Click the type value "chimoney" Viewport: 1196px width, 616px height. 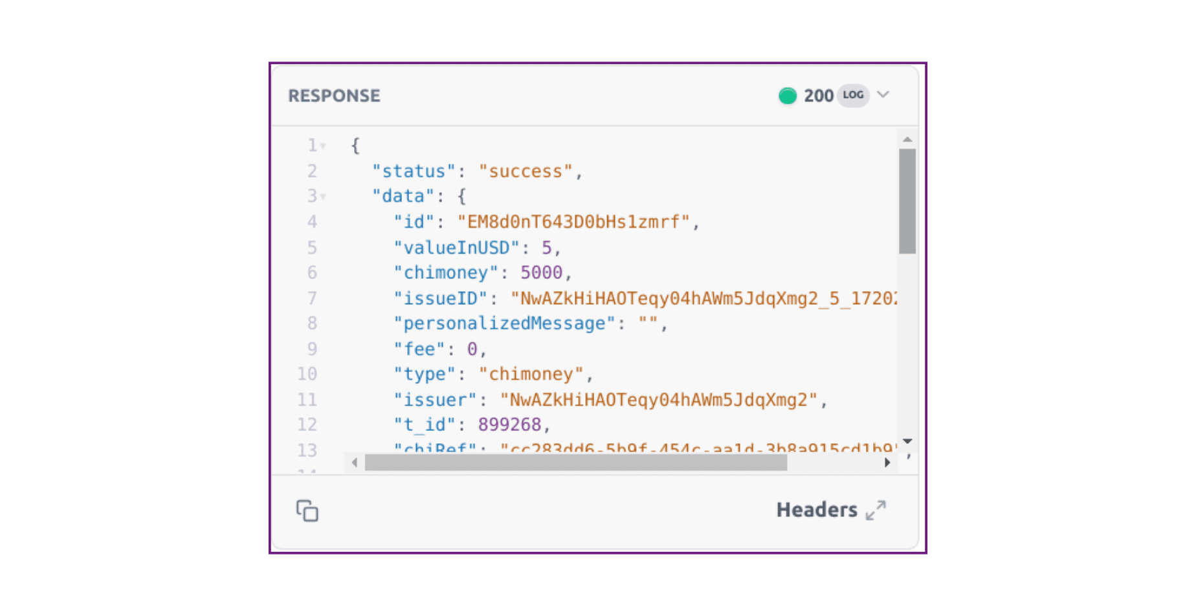click(x=531, y=374)
